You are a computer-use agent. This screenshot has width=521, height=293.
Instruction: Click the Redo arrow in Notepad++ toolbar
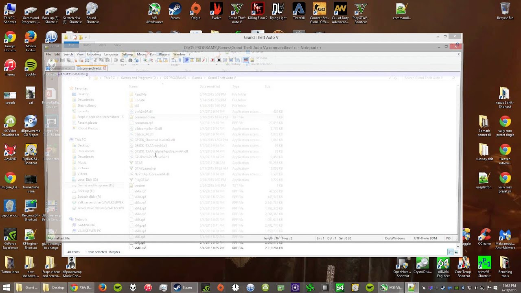[x=122, y=60]
